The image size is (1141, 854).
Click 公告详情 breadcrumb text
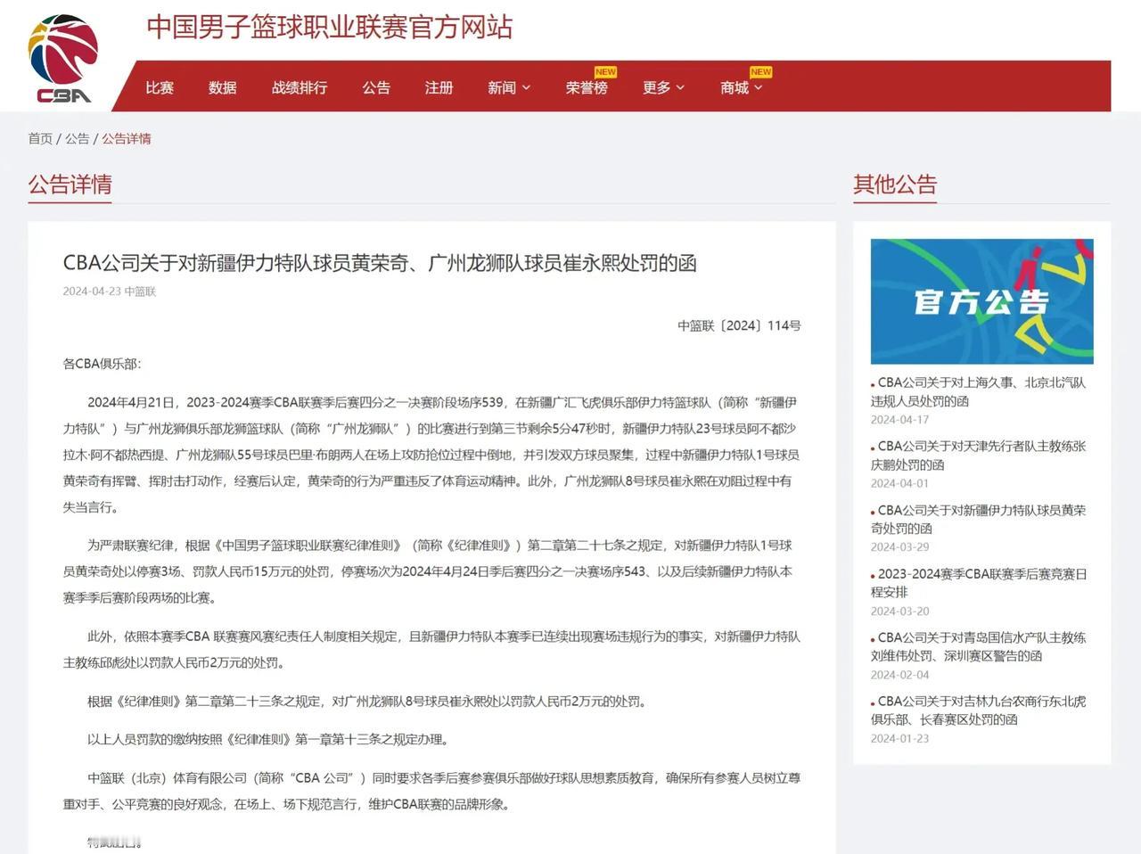127,138
